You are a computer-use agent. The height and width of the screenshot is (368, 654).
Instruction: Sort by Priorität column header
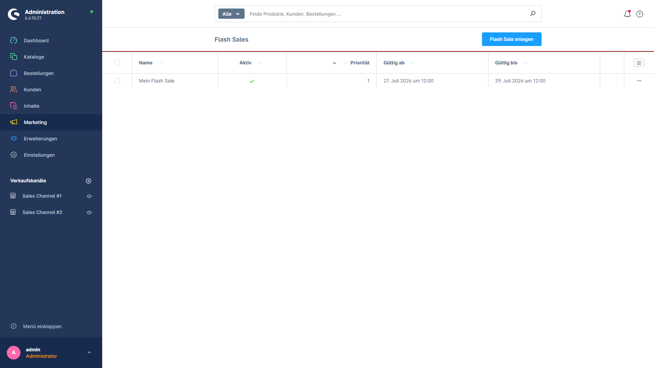360,63
